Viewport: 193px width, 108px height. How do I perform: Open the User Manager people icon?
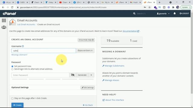(x=4, y=27)
